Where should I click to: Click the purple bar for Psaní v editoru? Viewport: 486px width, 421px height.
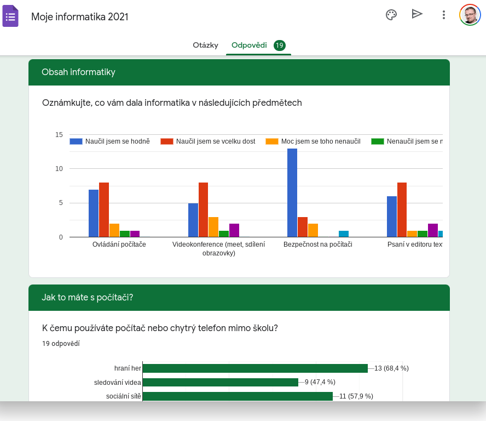pos(433,230)
